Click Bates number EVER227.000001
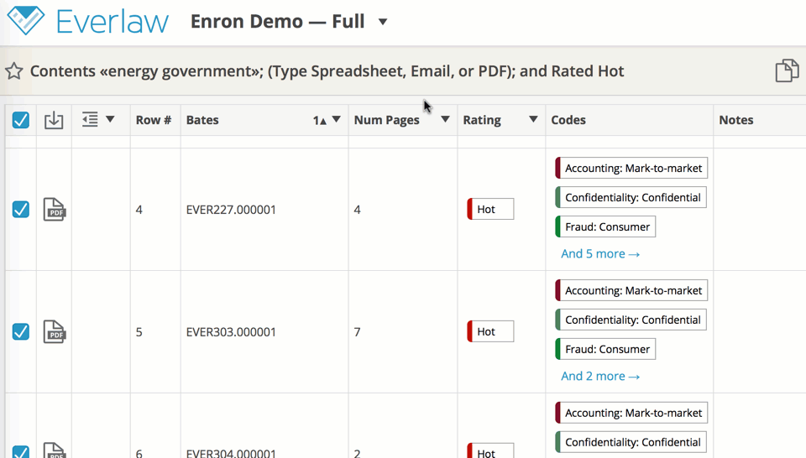Image resolution: width=806 pixels, height=458 pixels. click(231, 210)
